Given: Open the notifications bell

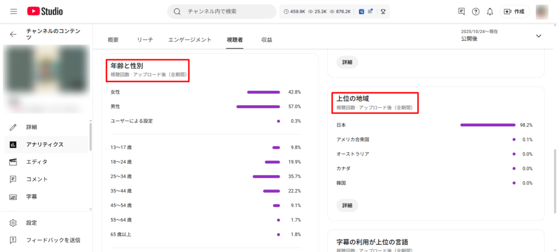Looking at the screenshot, I should click(490, 11).
